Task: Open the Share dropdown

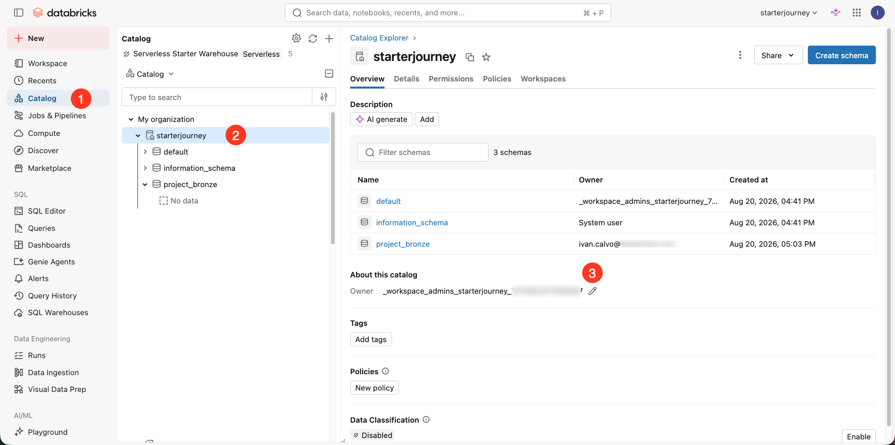Action: tap(778, 55)
